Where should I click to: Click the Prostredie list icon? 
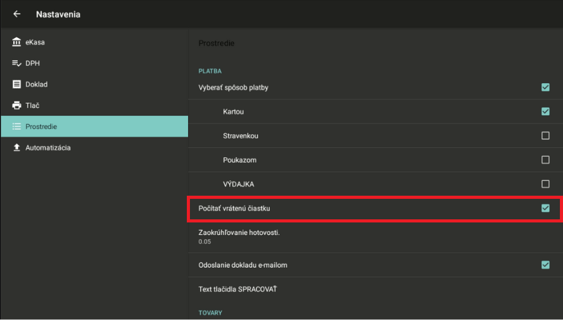pos(17,127)
